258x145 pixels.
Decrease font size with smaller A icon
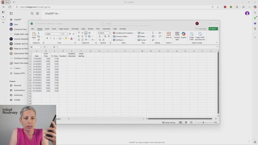point(74,34)
